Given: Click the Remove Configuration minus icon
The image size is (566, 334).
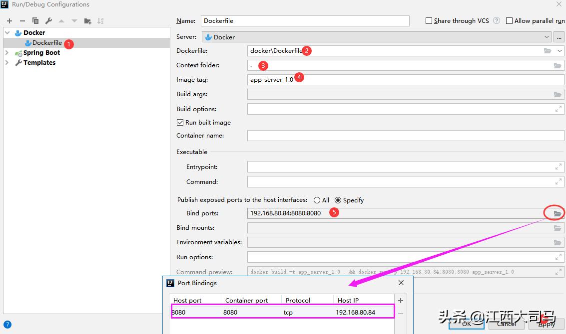Looking at the screenshot, I should [x=22, y=21].
